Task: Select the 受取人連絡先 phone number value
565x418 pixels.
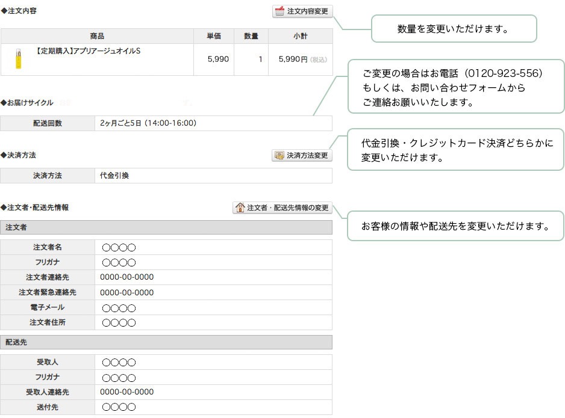Action: [126, 392]
